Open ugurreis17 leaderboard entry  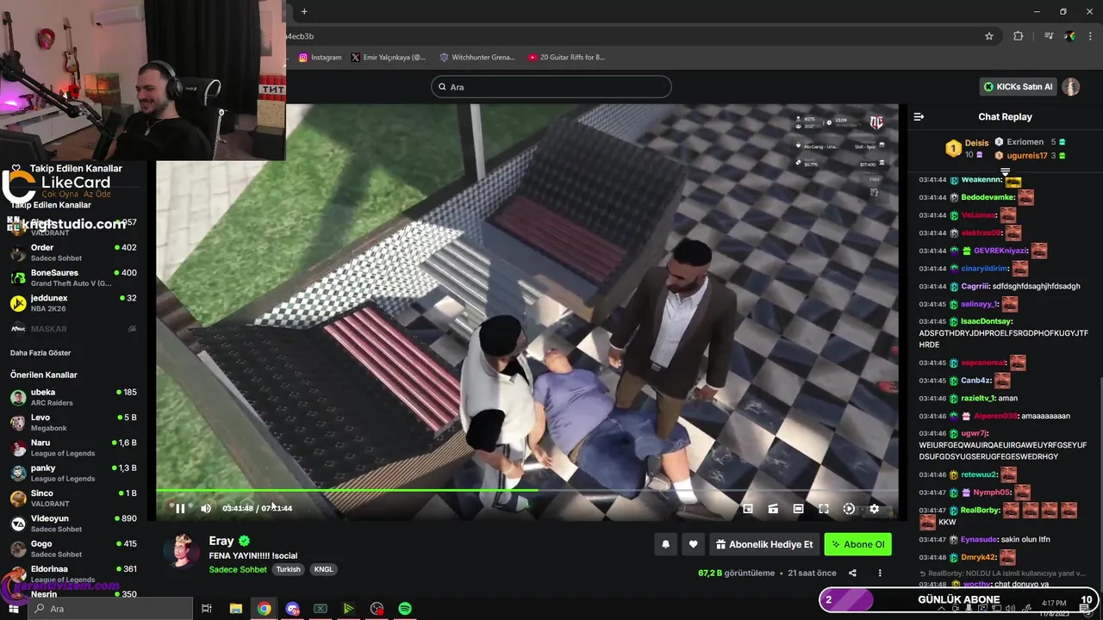tap(1031, 156)
